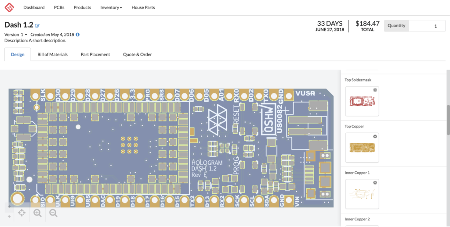Click the OSHW logo on the board

coord(268,120)
